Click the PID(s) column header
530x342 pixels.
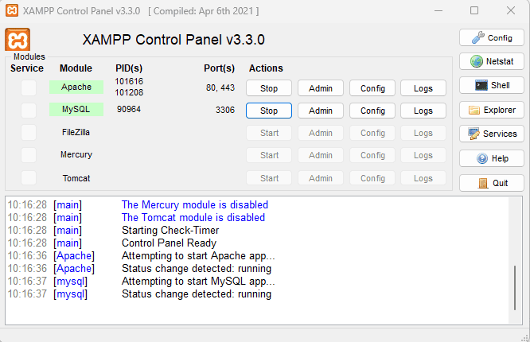point(129,68)
